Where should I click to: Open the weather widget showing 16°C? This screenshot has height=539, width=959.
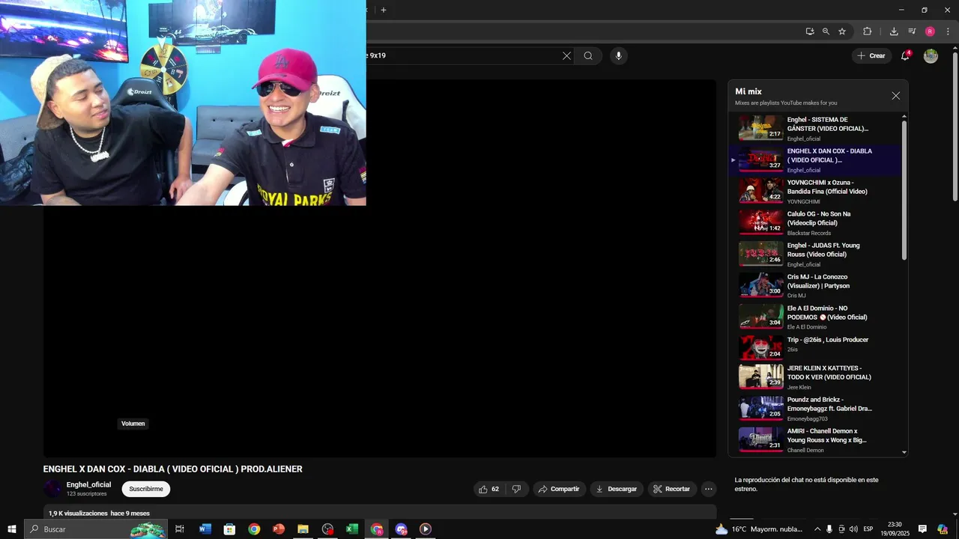tap(759, 529)
